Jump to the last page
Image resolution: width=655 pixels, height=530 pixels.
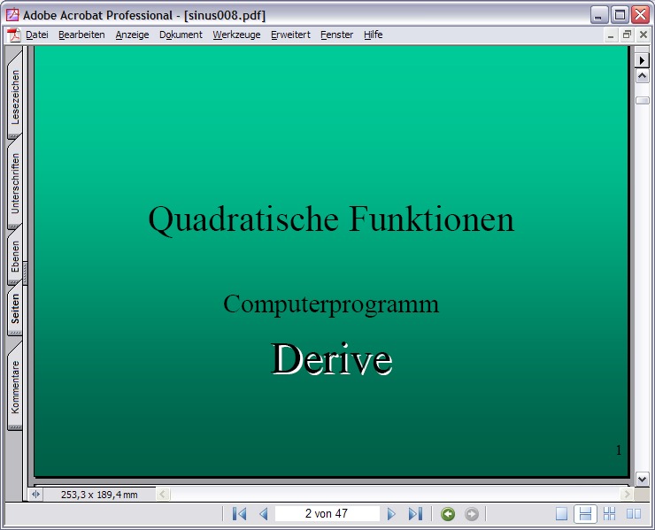(415, 514)
